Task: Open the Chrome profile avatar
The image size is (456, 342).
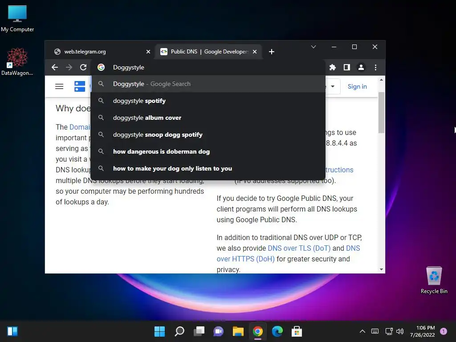Action: pyautogui.click(x=361, y=68)
